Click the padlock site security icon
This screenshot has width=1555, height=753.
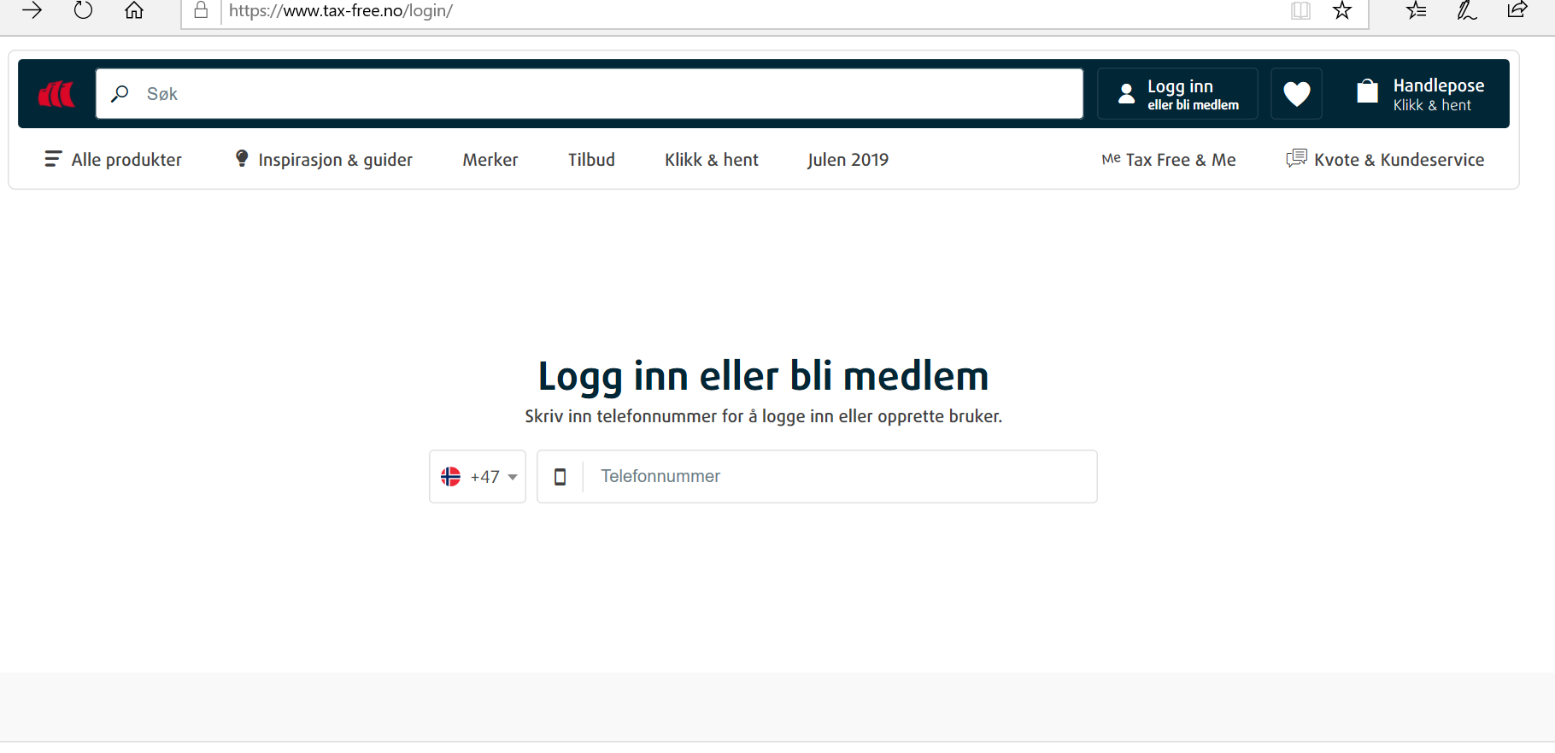(201, 10)
